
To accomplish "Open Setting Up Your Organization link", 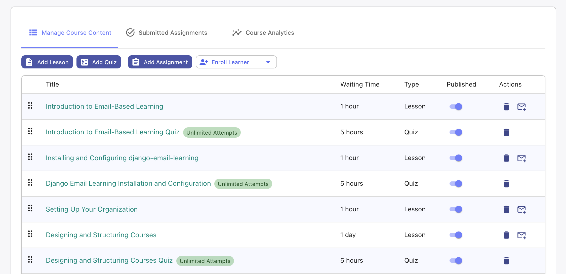I will (92, 209).
